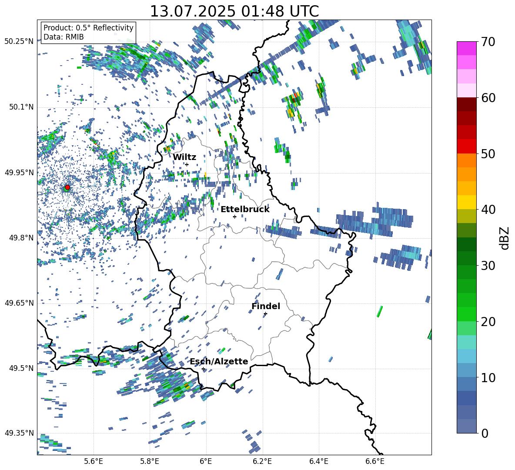Click the Esch/Alzette city label
The height and width of the screenshot is (470, 515).
pos(219,361)
